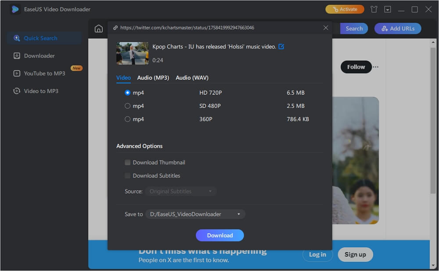
Task: Click the 'Advanced Options' heading
Action: (140, 146)
